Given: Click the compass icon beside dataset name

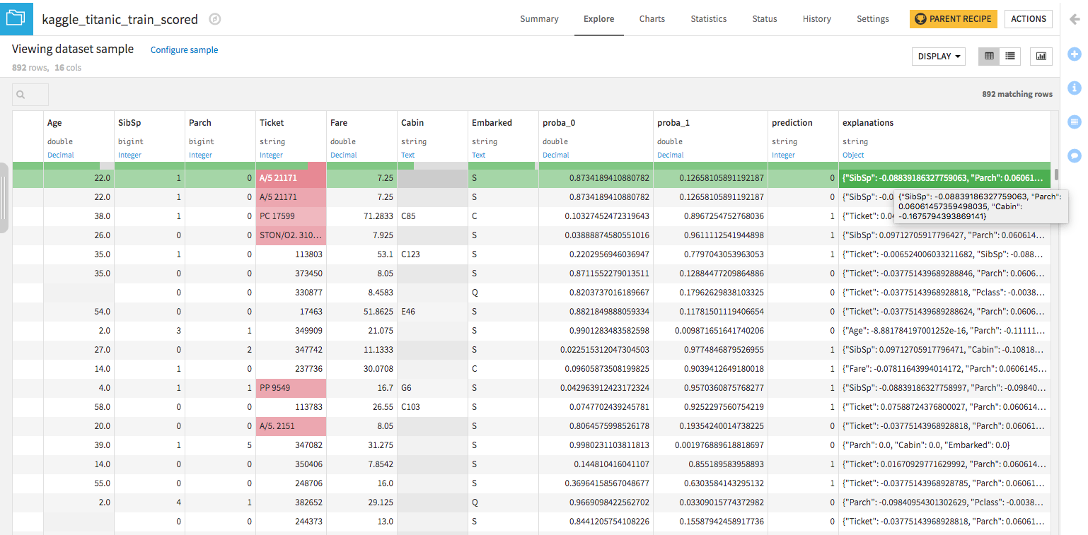Looking at the screenshot, I should tap(215, 20).
